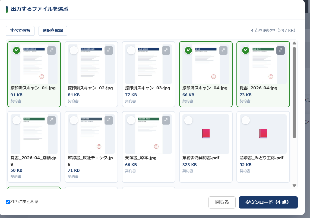Click file name 請求書_みどり工房.pdf

pos(262,158)
